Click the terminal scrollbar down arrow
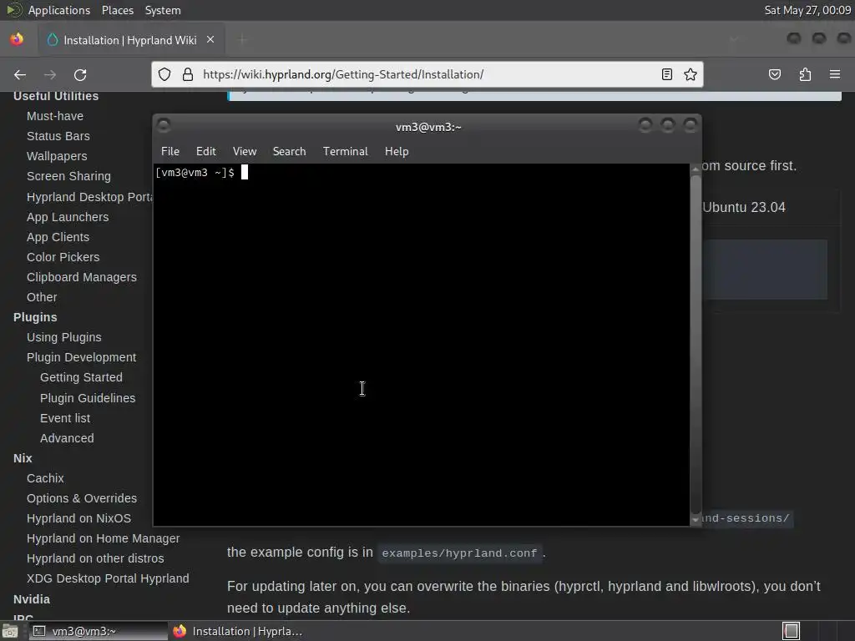 pos(696,520)
